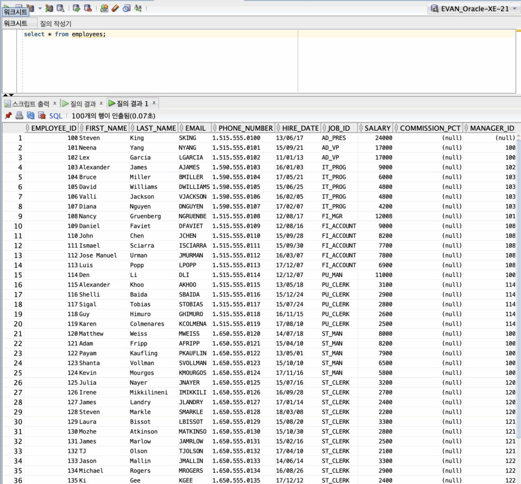Close the 질의 결과 tab
521x484 pixels.
click(x=101, y=103)
